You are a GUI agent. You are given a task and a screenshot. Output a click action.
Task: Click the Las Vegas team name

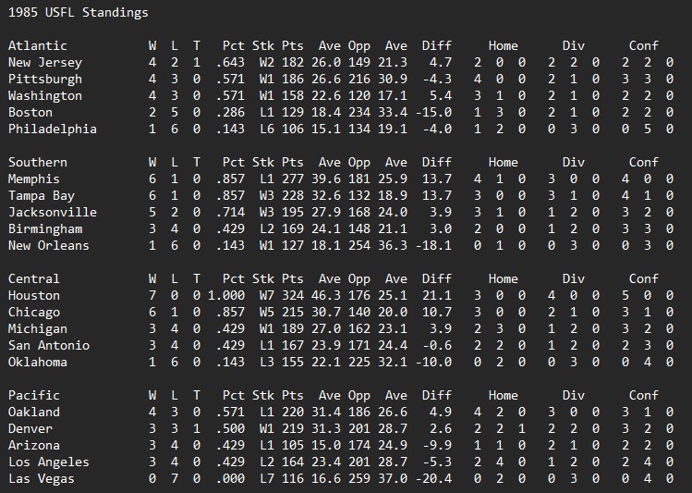(x=41, y=478)
